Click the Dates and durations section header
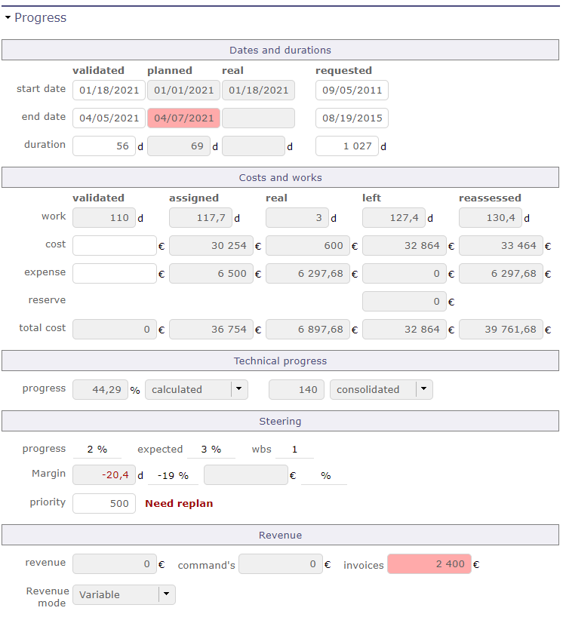566x617 pixels. click(280, 50)
